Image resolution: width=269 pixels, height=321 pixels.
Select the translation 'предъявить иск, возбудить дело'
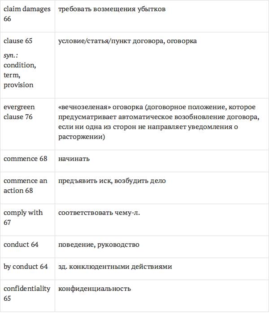[x=112, y=181]
